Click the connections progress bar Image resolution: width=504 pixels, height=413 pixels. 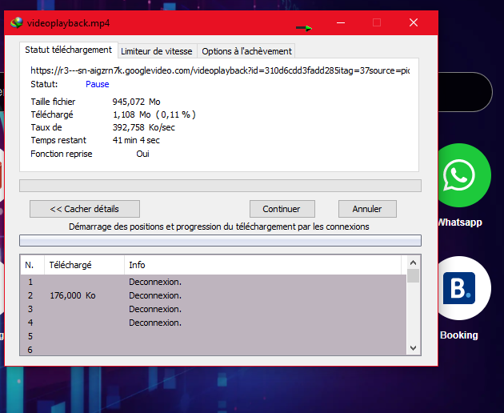pyautogui.click(x=220, y=240)
